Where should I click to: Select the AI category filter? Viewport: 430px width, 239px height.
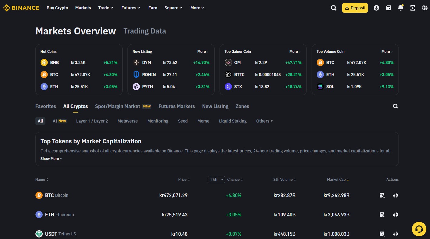click(x=59, y=121)
